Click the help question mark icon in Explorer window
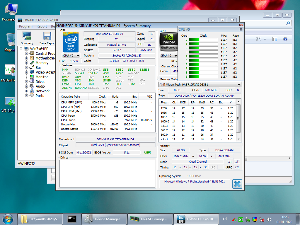Image resolution: width=300 pixels, height=225 pixels. coord(285,40)
